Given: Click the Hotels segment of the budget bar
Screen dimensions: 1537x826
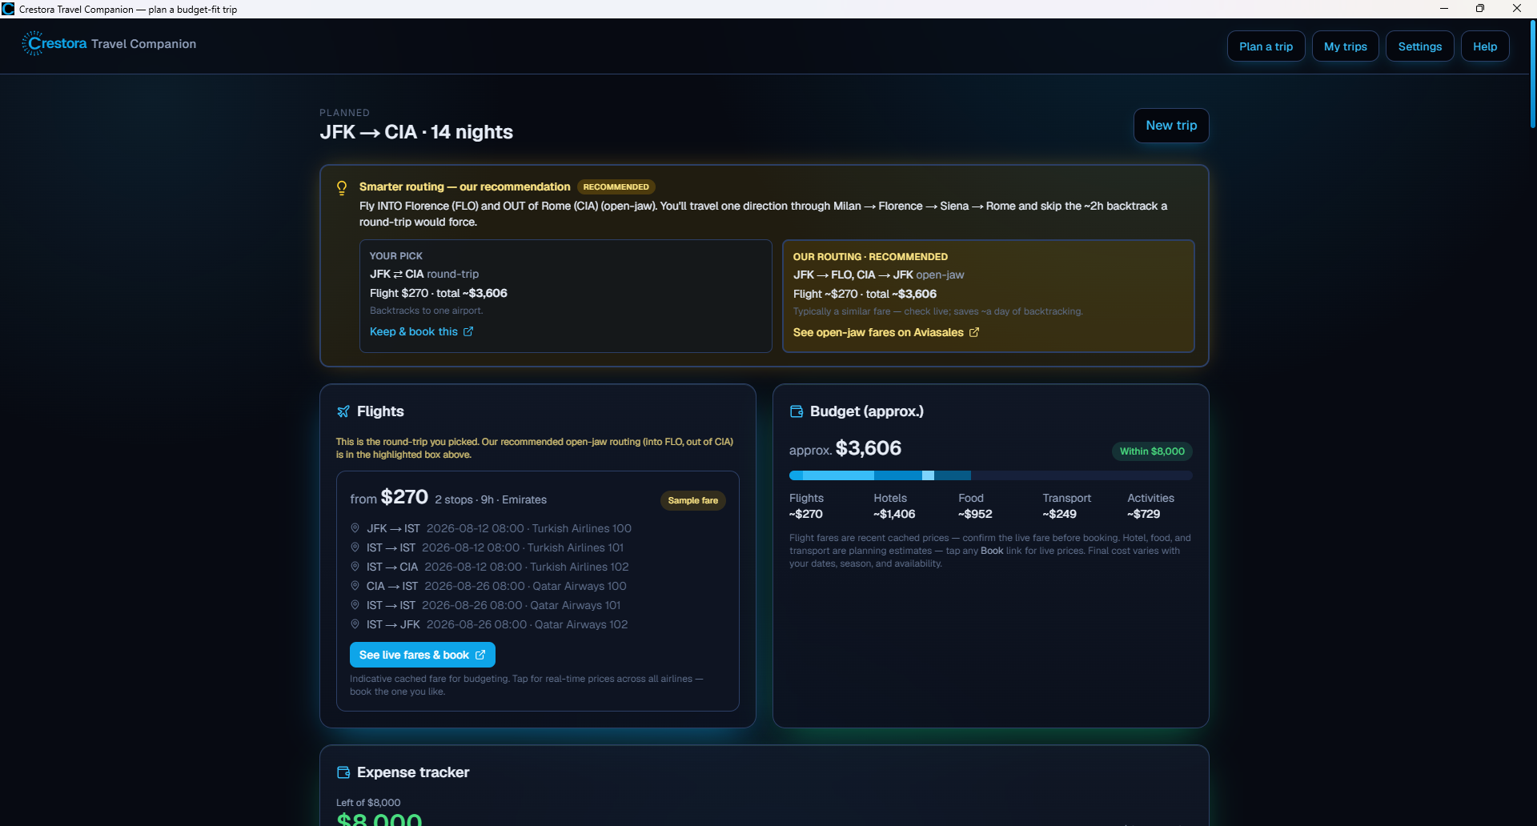Looking at the screenshot, I should pyautogui.click(x=838, y=475).
